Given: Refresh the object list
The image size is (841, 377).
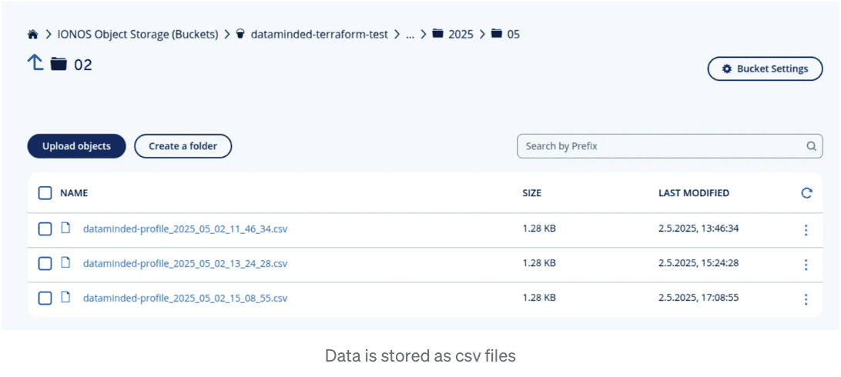Looking at the screenshot, I should (806, 193).
